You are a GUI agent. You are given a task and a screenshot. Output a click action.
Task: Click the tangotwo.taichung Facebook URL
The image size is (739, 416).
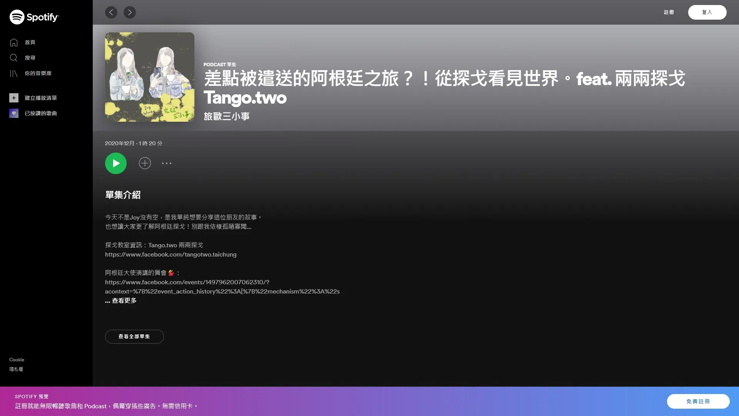(171, 255)
